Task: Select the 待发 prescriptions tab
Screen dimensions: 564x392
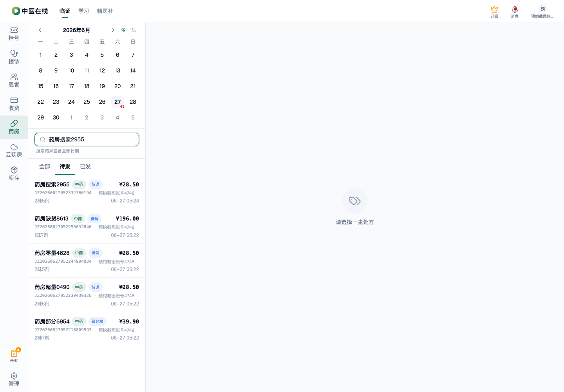Action: tap(65, 166)
